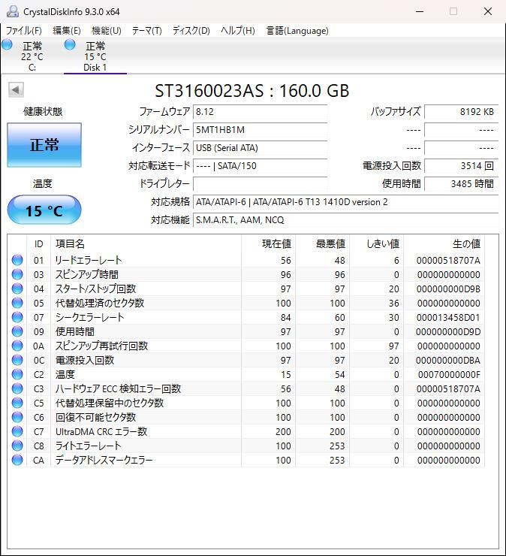506x556 pixels.
Task: Click the blue status orb for Disk 1
Action: tap(70, 44)
